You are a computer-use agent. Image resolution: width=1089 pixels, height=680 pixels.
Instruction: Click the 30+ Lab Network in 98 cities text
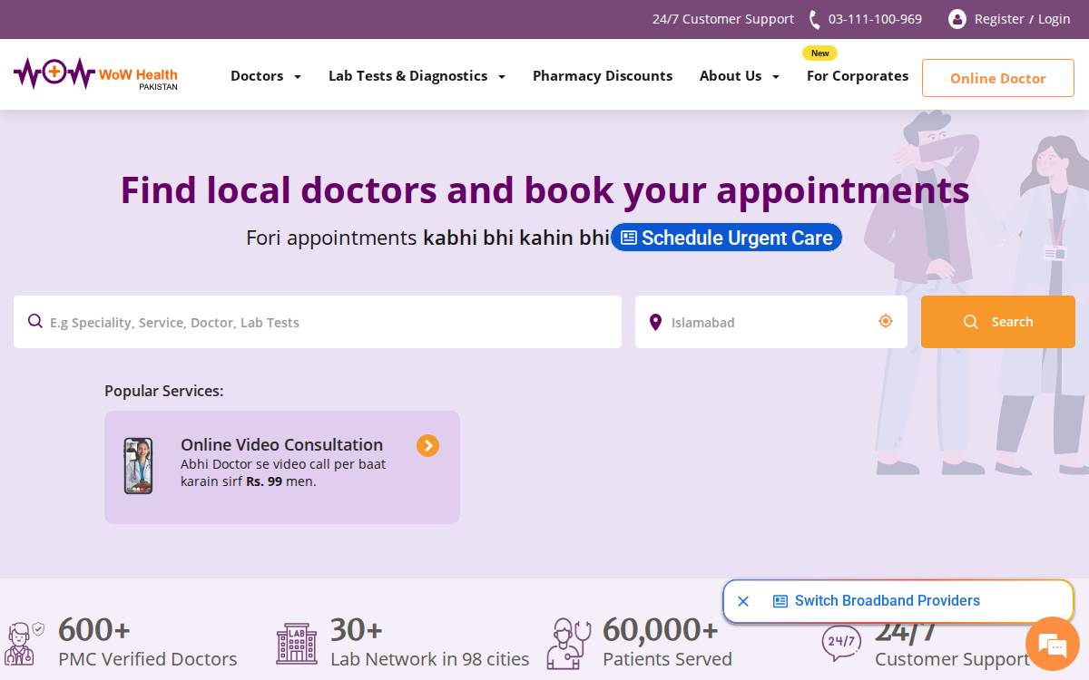click(x=429, y=644)
